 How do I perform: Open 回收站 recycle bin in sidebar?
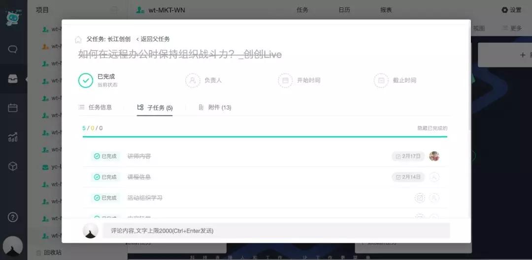point(49,252)
